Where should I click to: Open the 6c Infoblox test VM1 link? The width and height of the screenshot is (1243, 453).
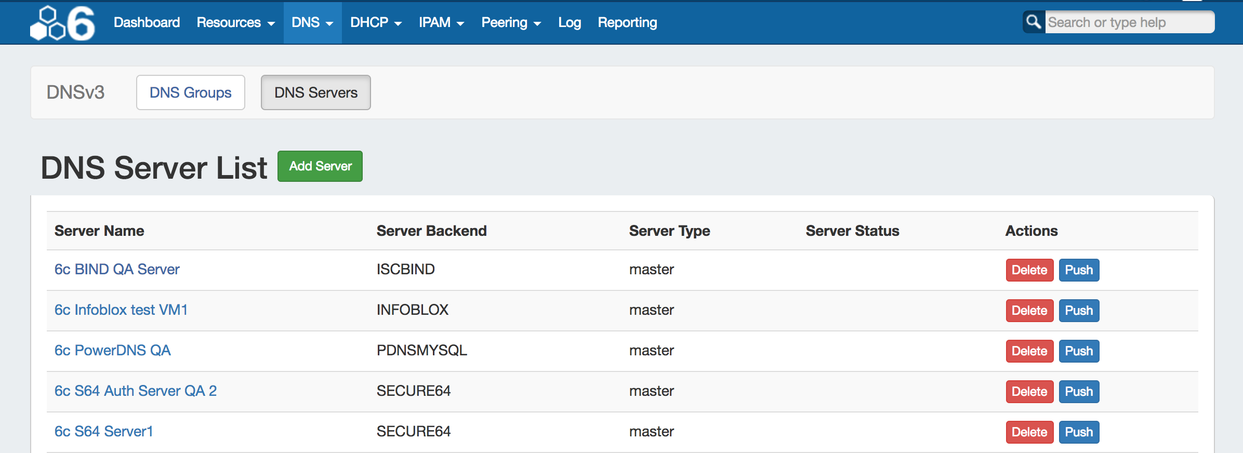coord(121,310)
